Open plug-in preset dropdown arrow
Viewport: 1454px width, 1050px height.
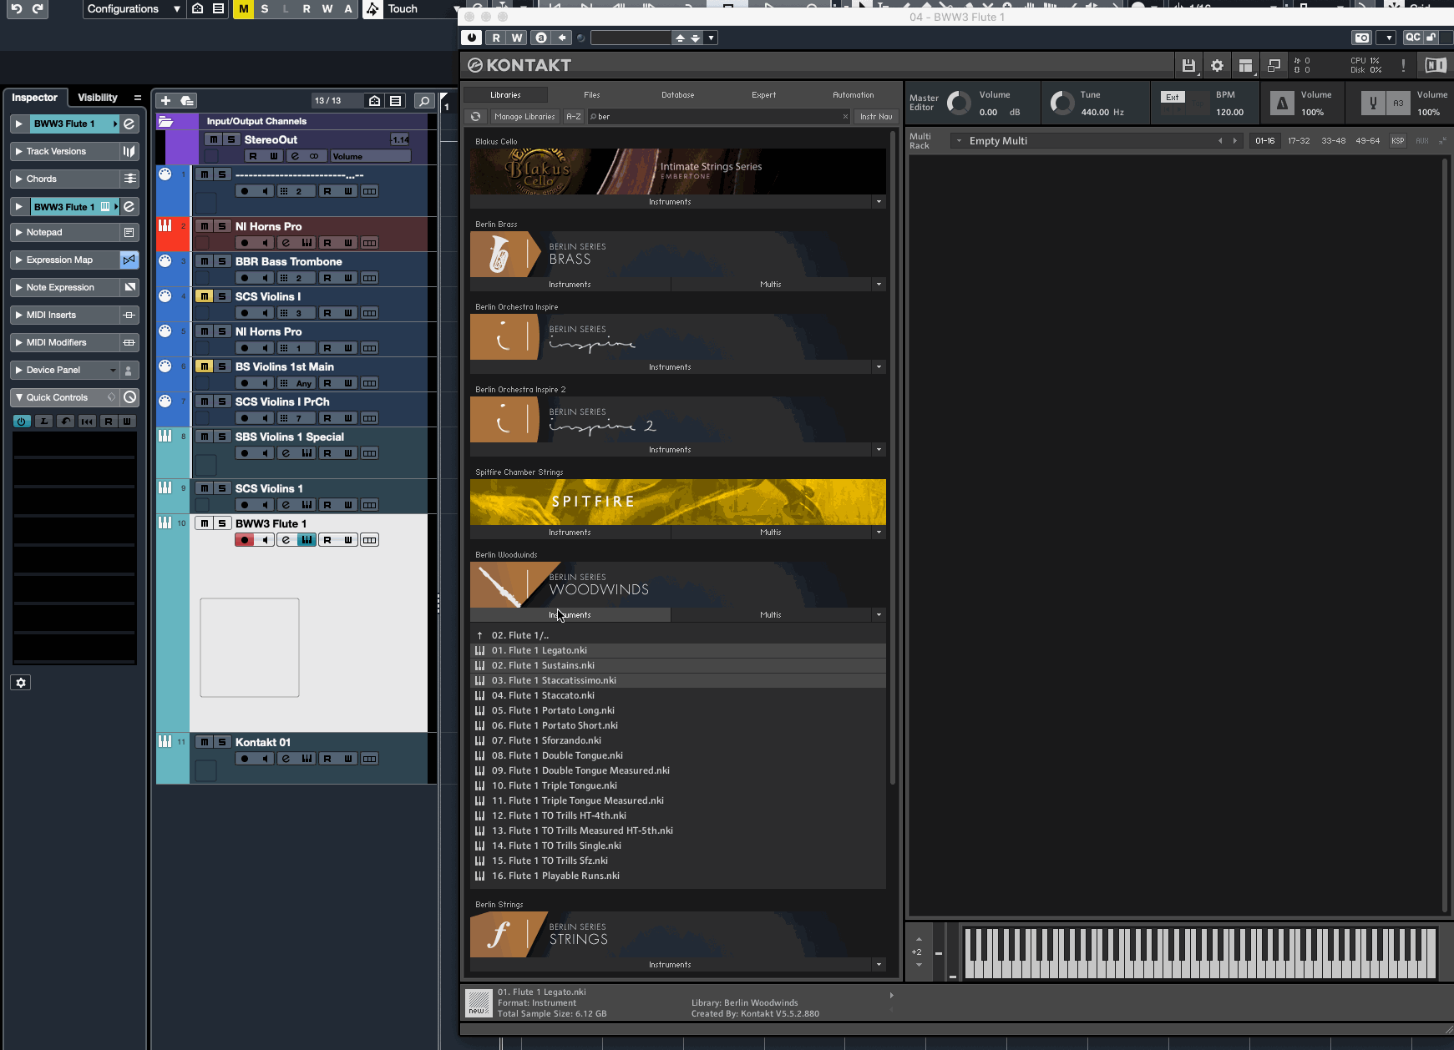click(711, 38)
